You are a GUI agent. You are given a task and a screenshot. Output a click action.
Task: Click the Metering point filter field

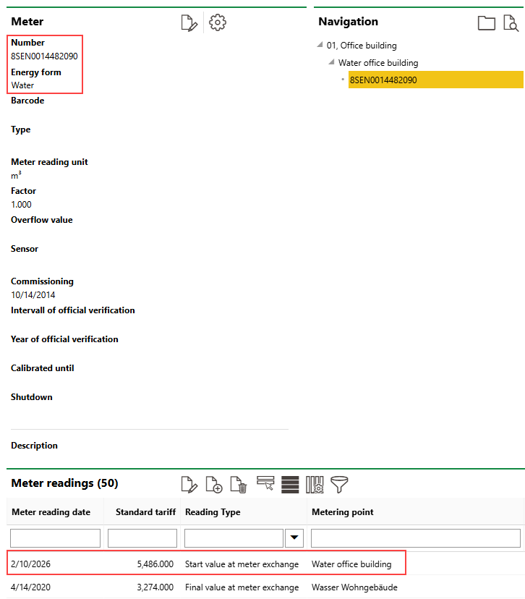tap(415, 538)
